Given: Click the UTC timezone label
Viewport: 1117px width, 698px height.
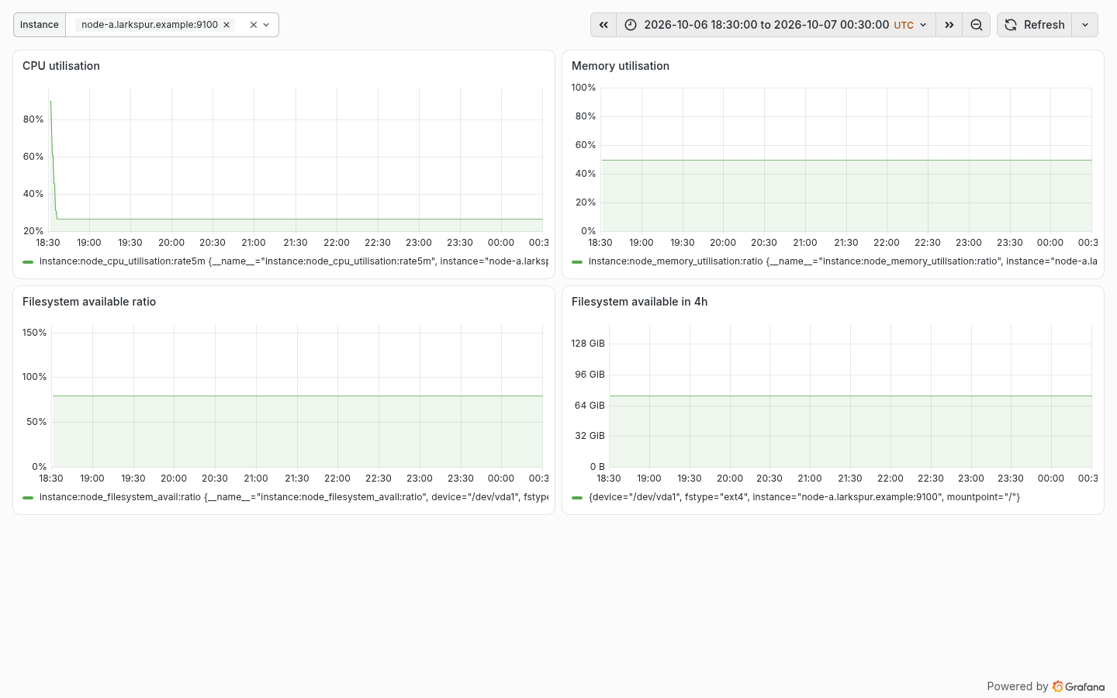Looking at the screenshot, I should 904,25.
